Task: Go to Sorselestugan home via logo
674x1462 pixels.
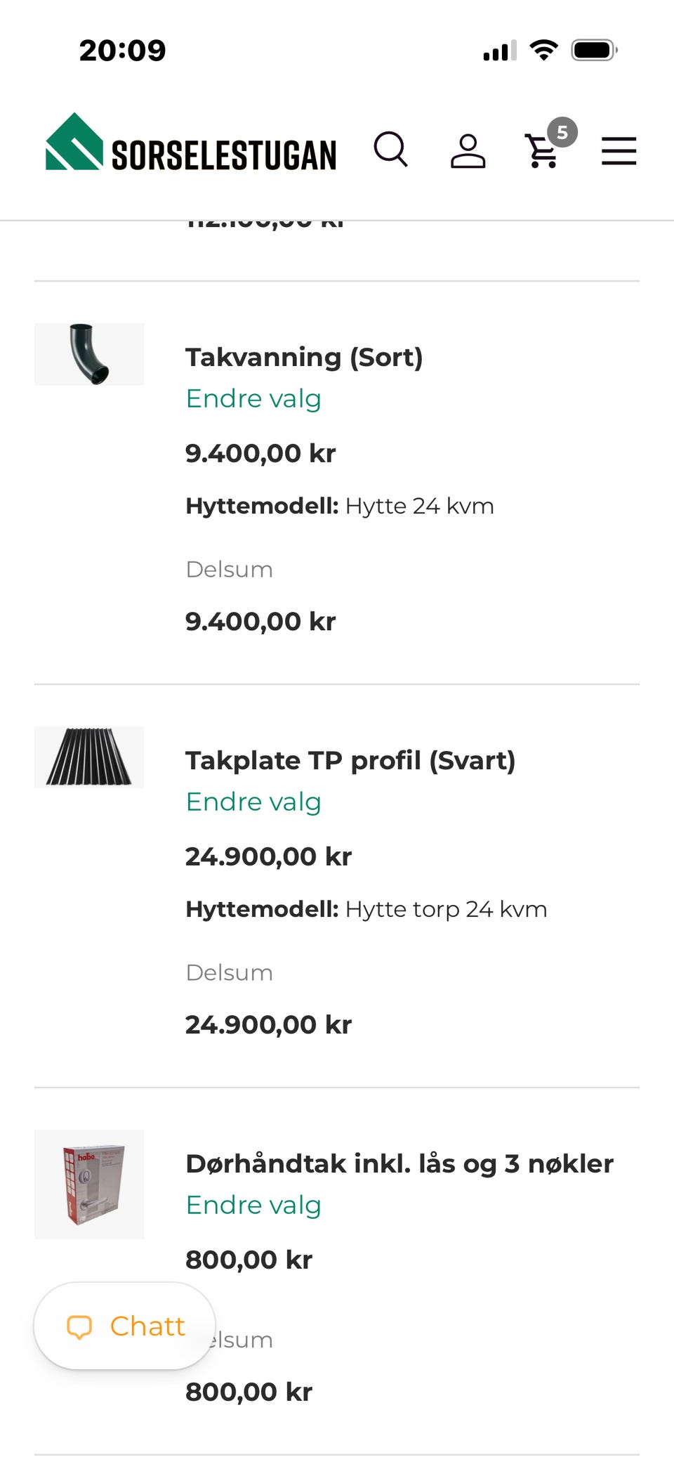Action: [x=191, y=143]
